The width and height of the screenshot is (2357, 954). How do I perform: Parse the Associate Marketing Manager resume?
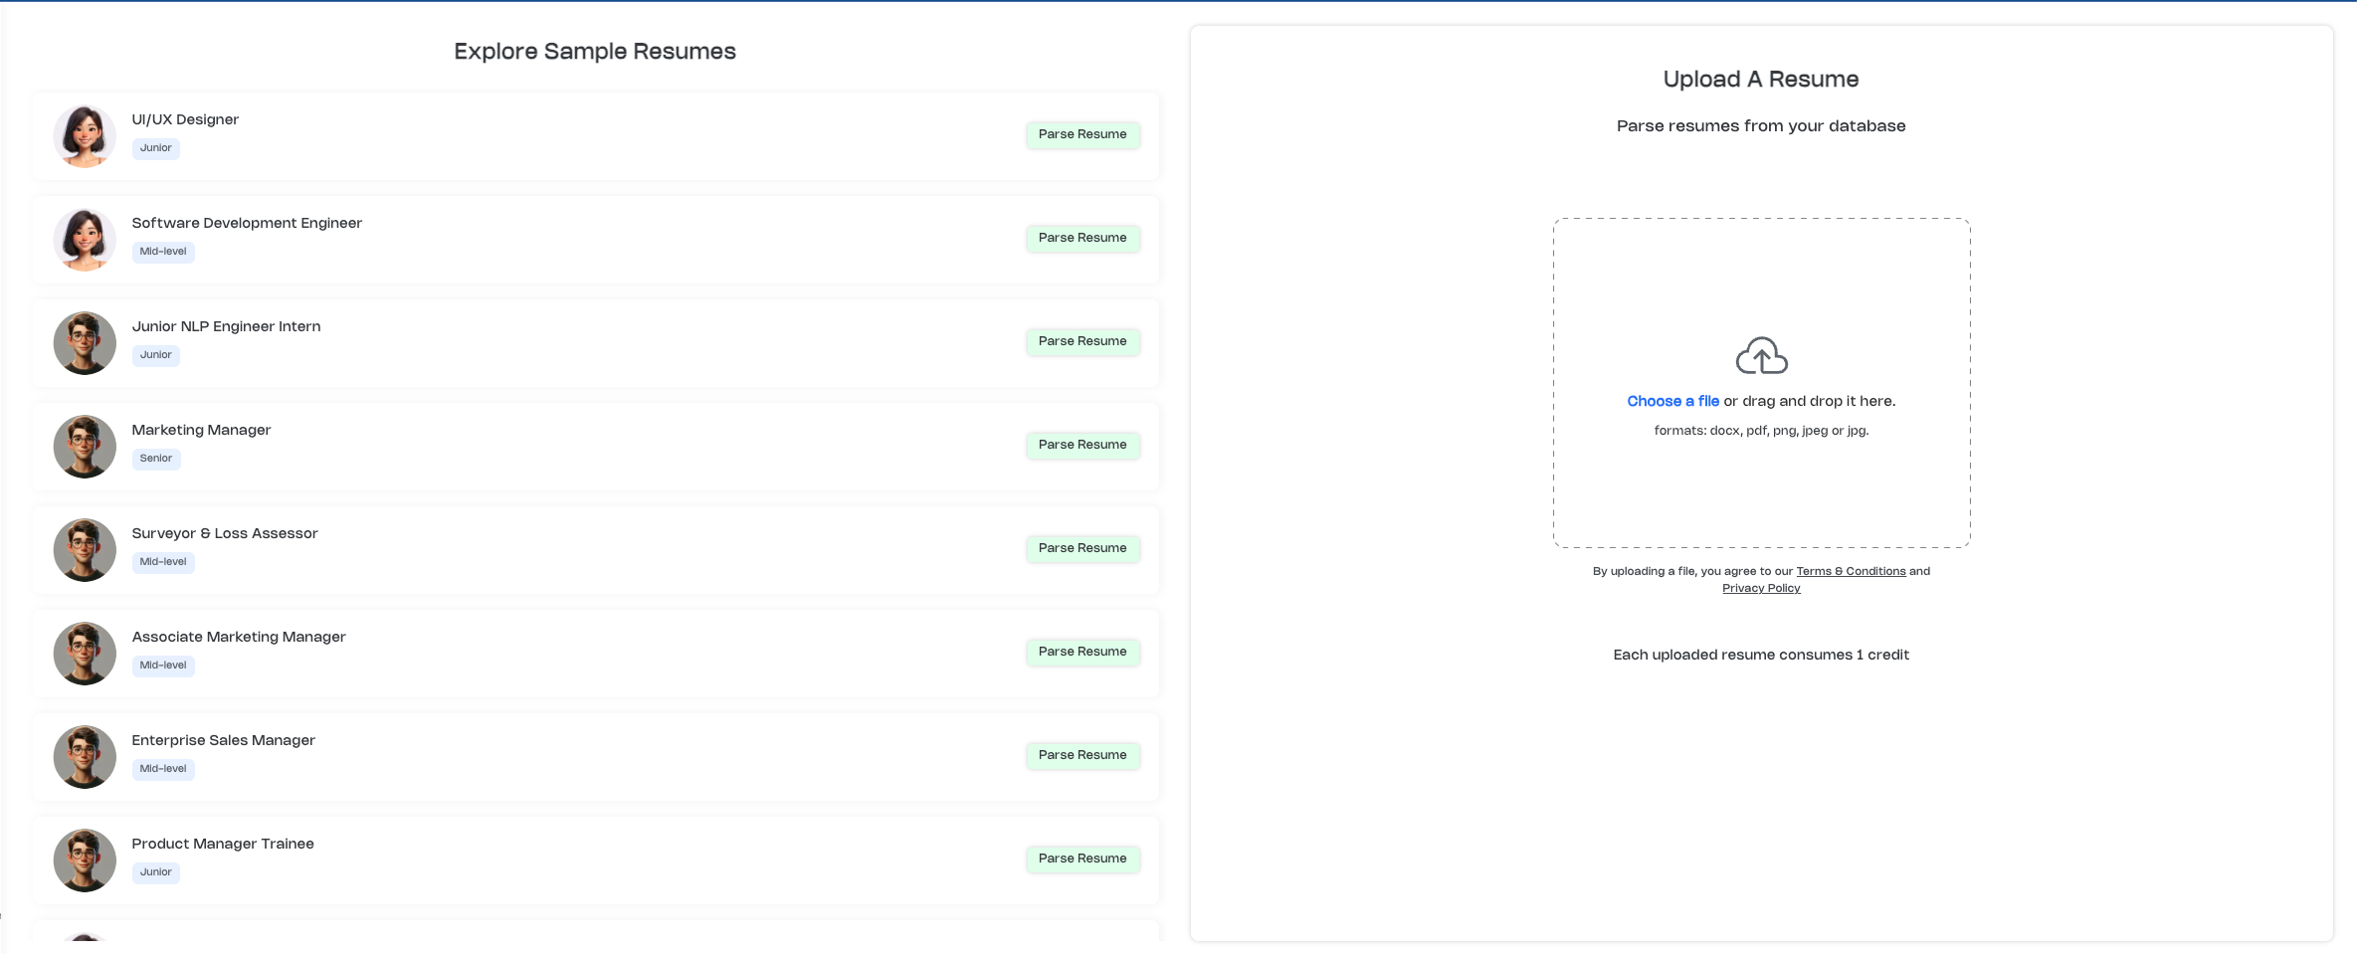click(1082, 652)
